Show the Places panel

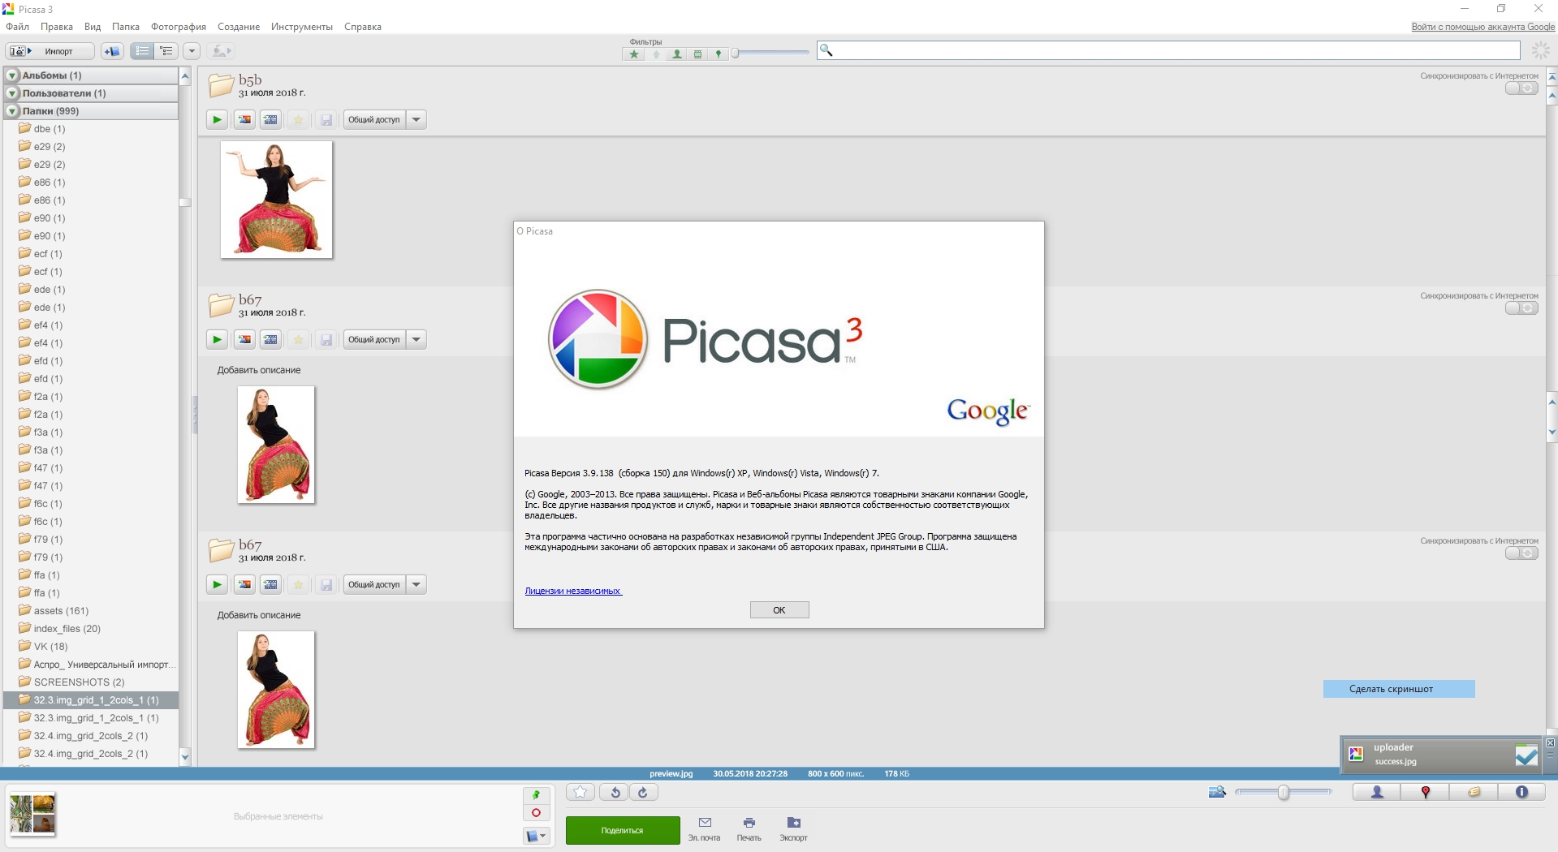(1426, 793)
